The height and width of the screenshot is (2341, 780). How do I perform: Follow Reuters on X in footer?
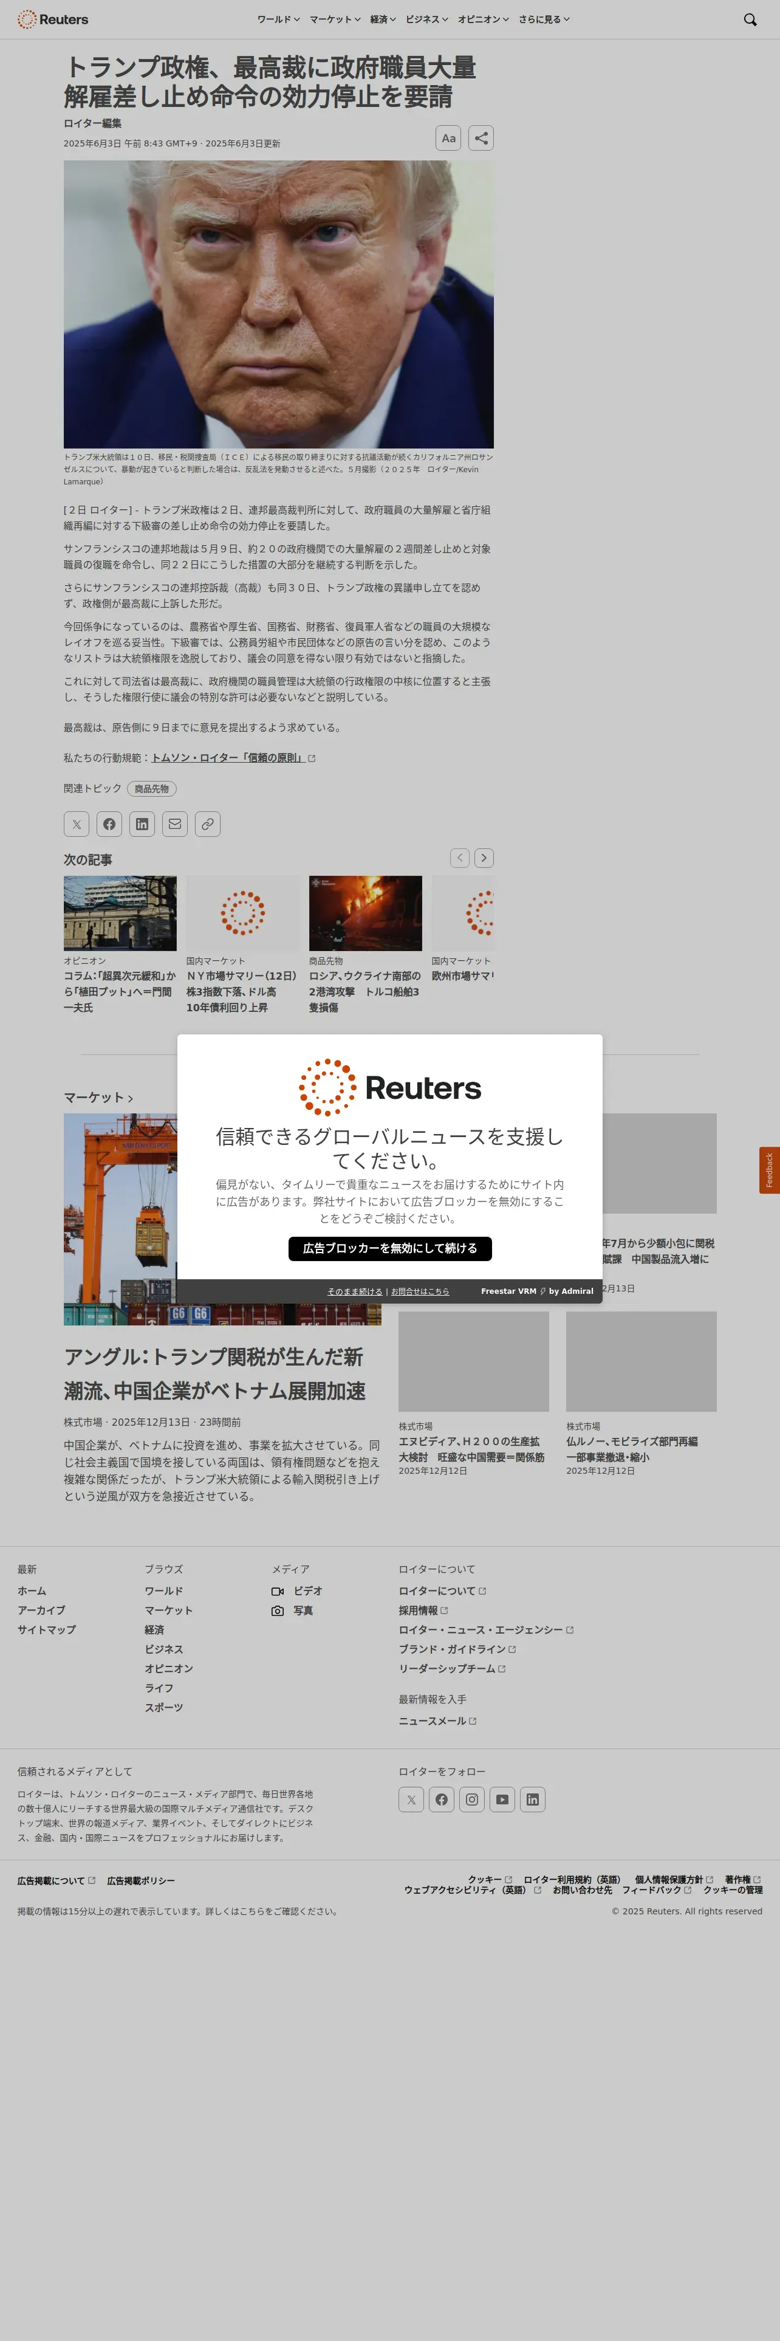411,1800
